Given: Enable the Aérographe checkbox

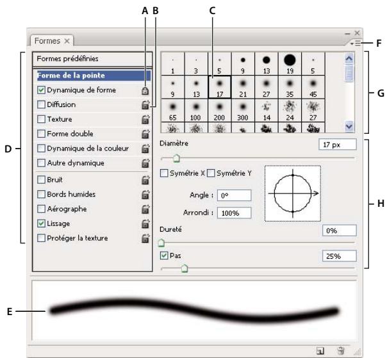Looking at the screenshot, I should 41,209.
